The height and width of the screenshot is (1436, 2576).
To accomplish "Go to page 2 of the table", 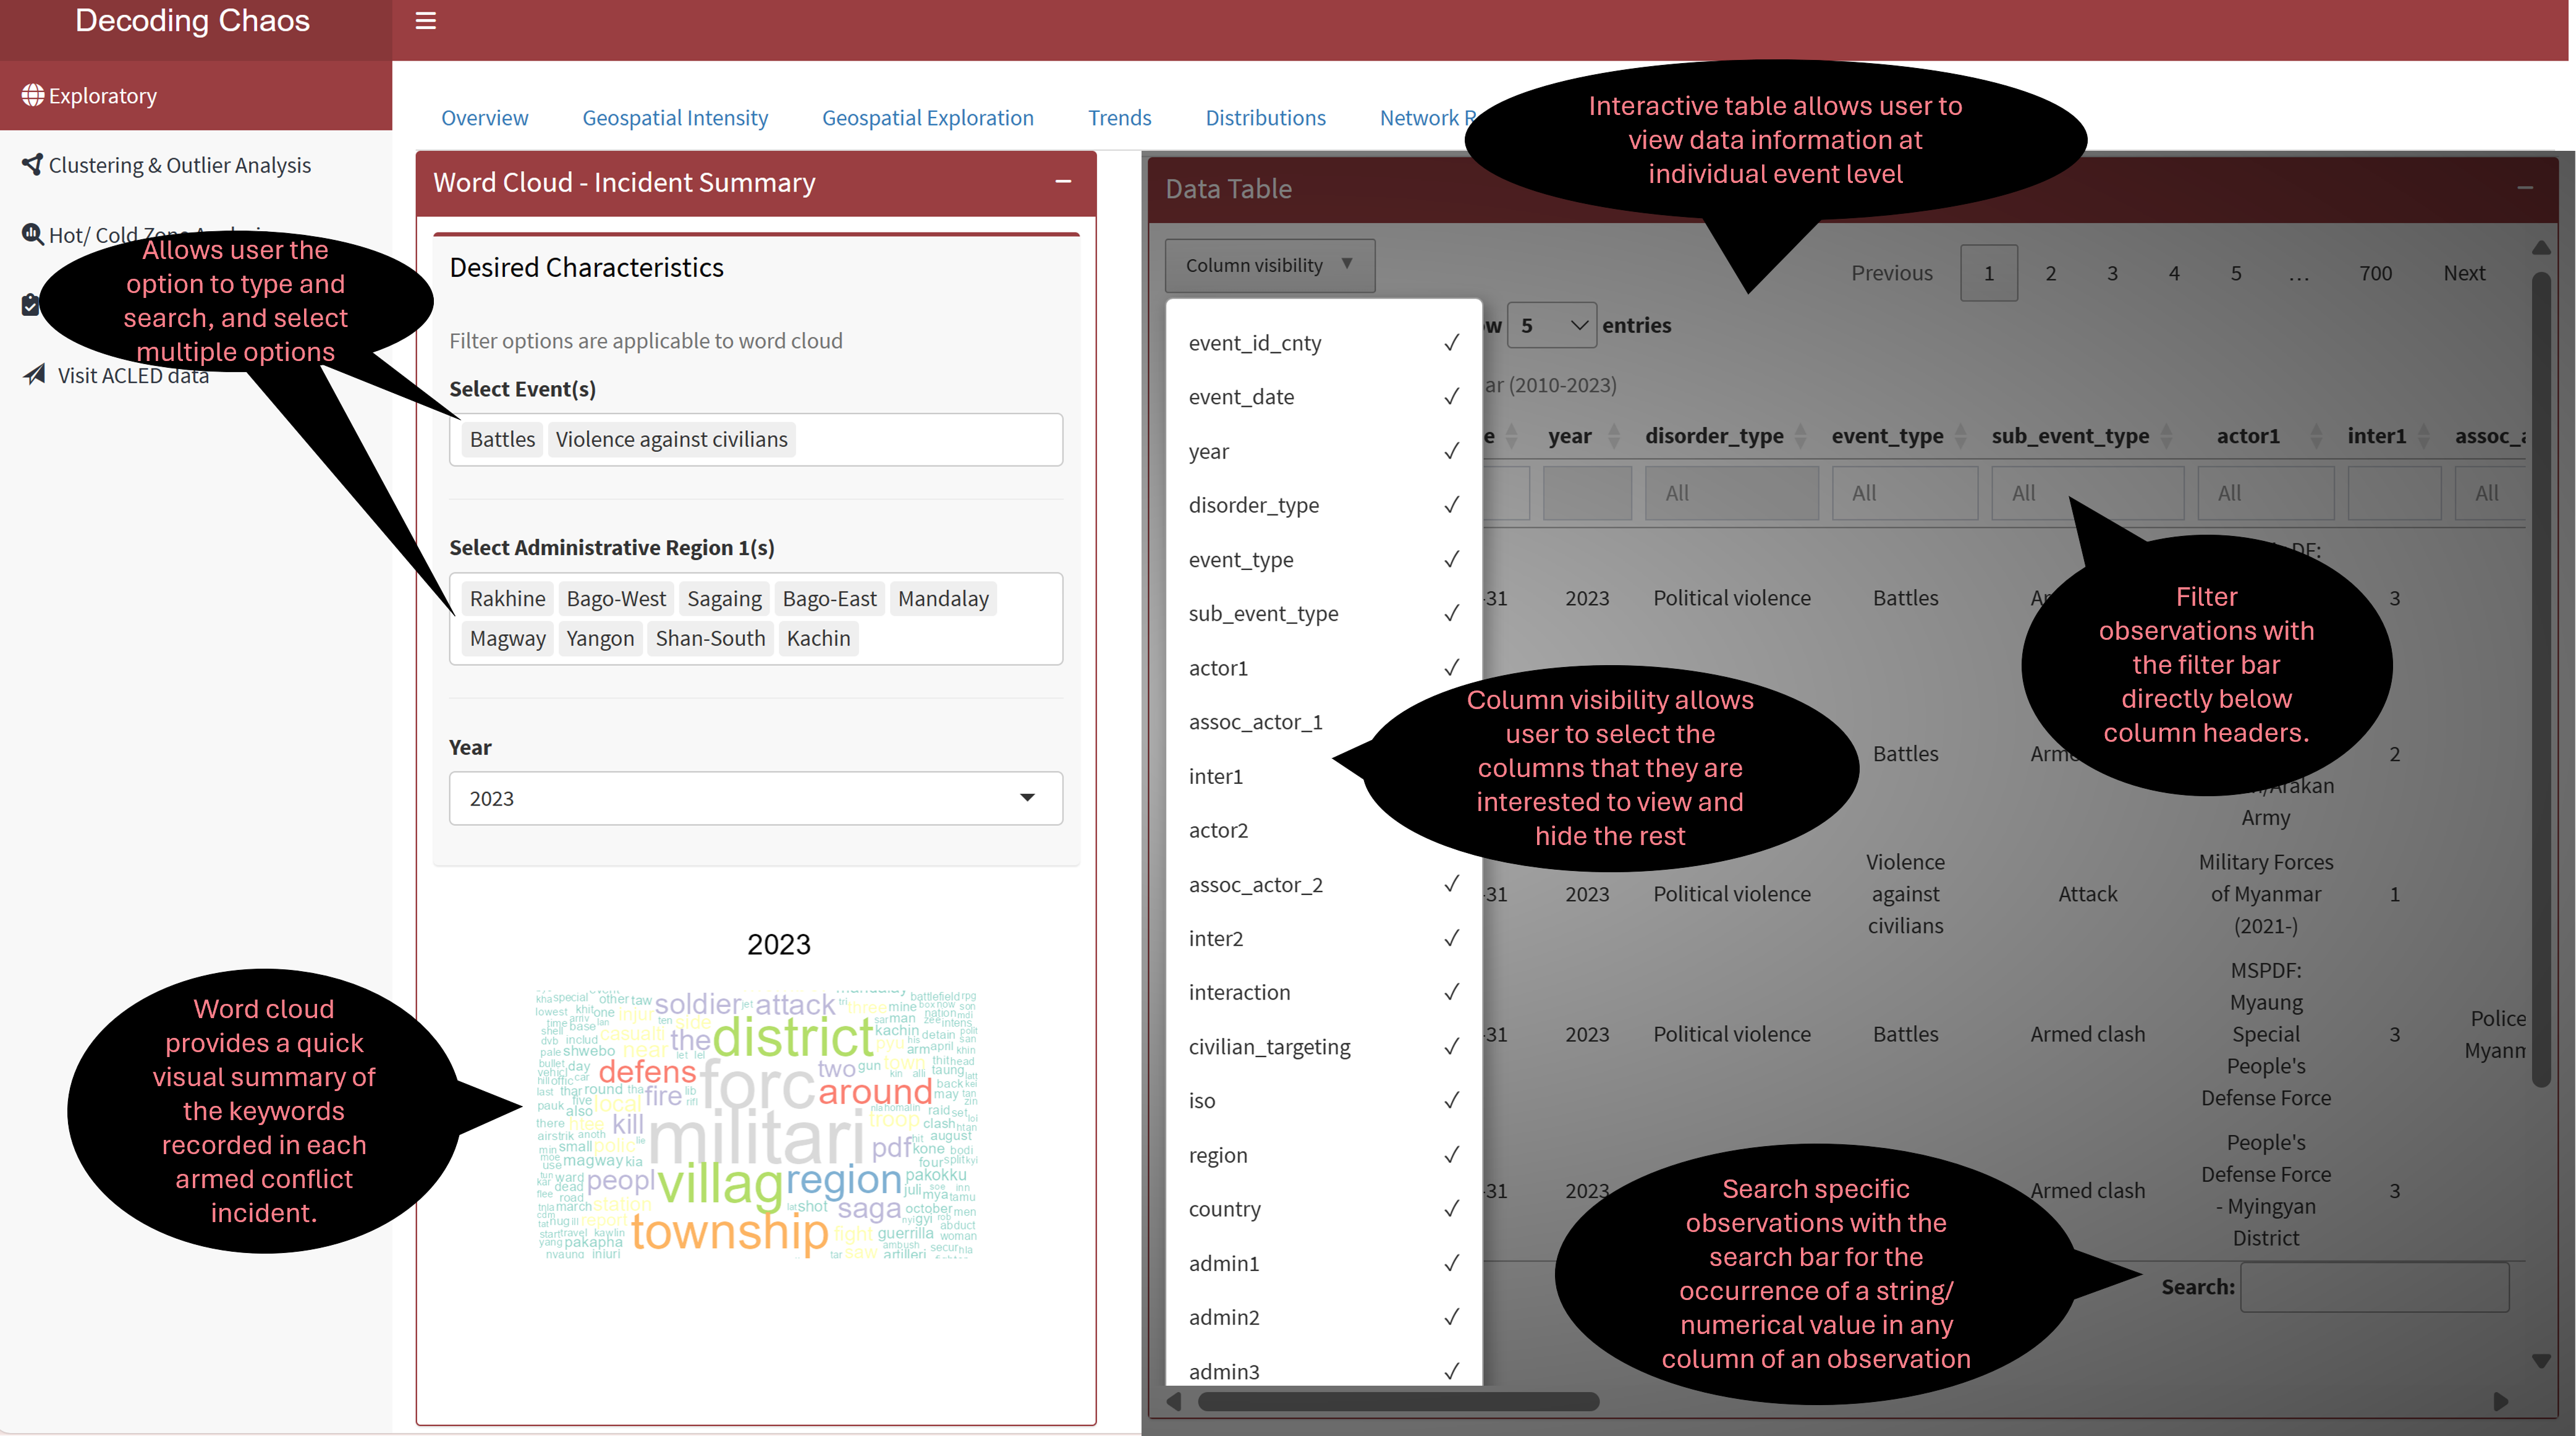I will point(2050,273).
